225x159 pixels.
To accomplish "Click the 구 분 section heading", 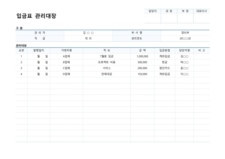I will tap(19, 28).
